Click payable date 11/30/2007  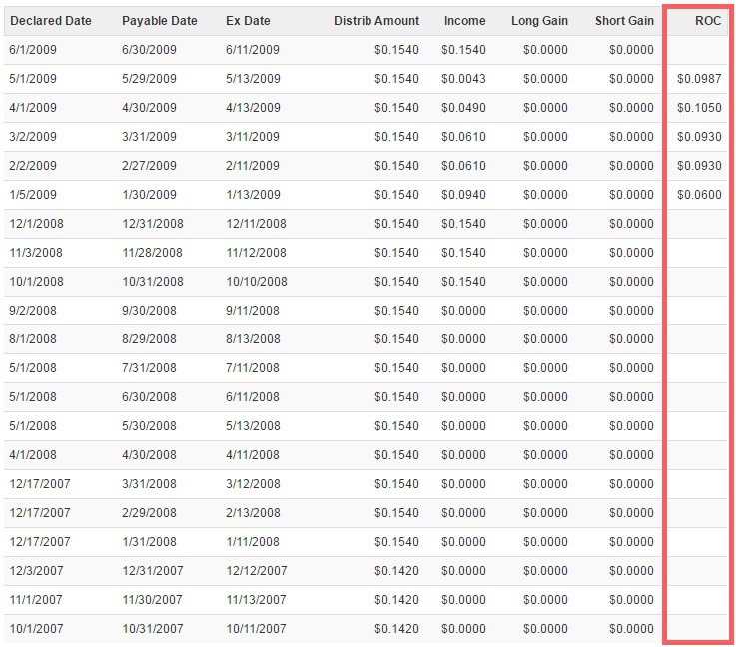(x=153, y=600)
